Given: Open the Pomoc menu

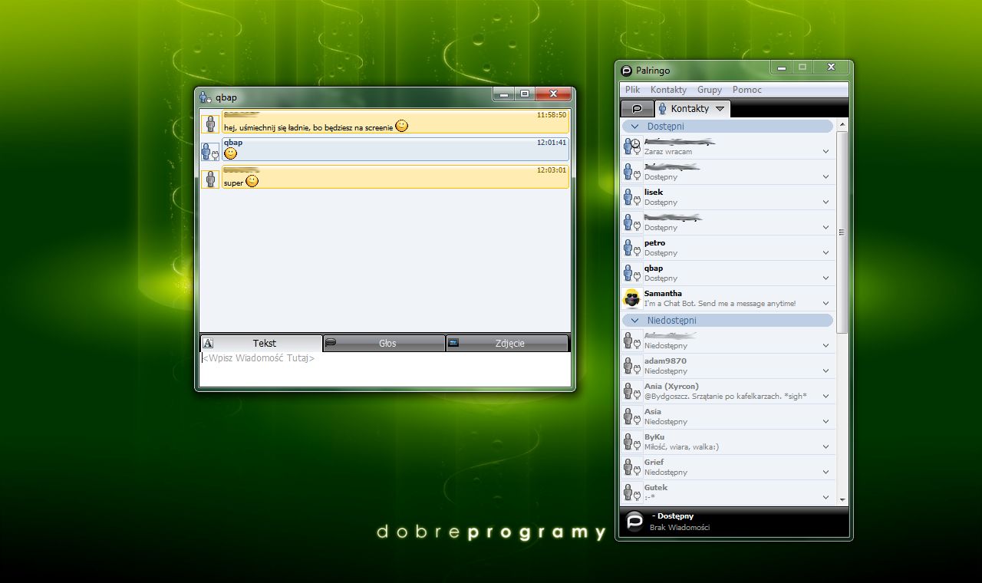Looking at the screenshot, I should point(747,90).
